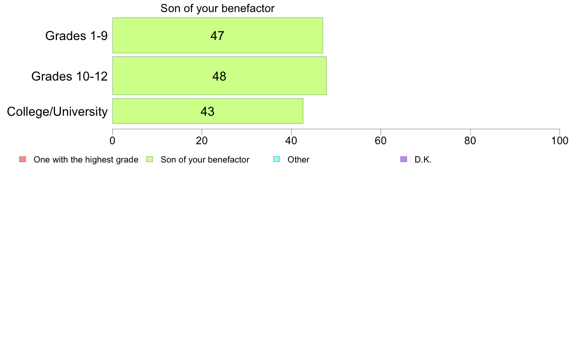Click the 'Son of your benefactor' chart title
This screenshot has height=355, width=573.
coord(218,8)
